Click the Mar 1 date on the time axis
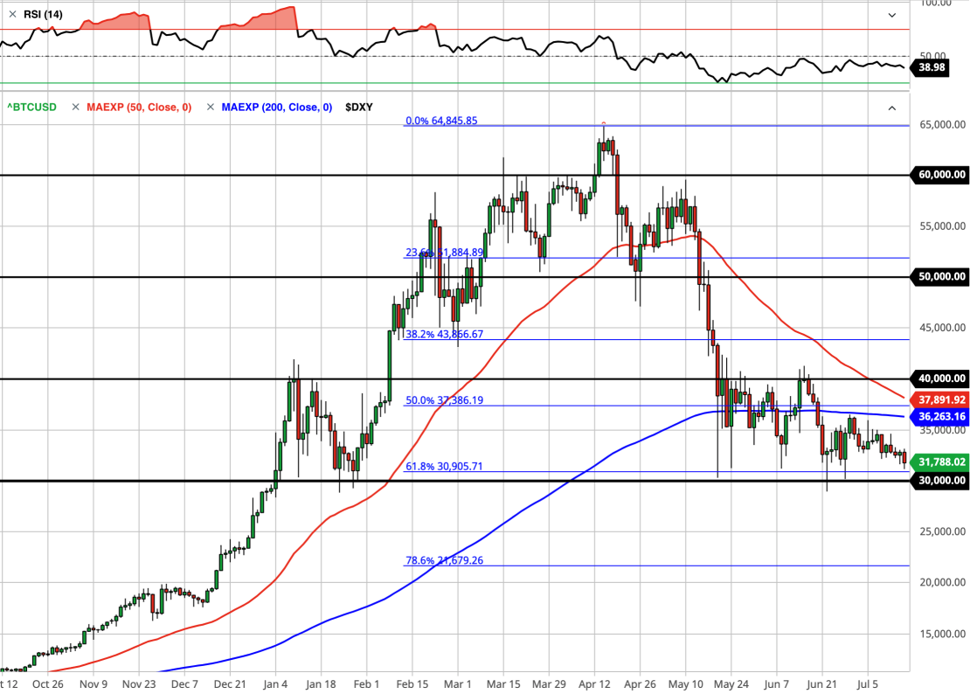 coord(458,684)
